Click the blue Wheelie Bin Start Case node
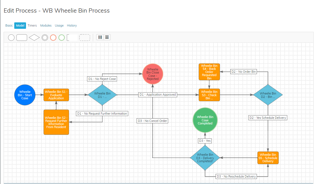Screen dimensions: 317x184 click(x=25, y=95)
